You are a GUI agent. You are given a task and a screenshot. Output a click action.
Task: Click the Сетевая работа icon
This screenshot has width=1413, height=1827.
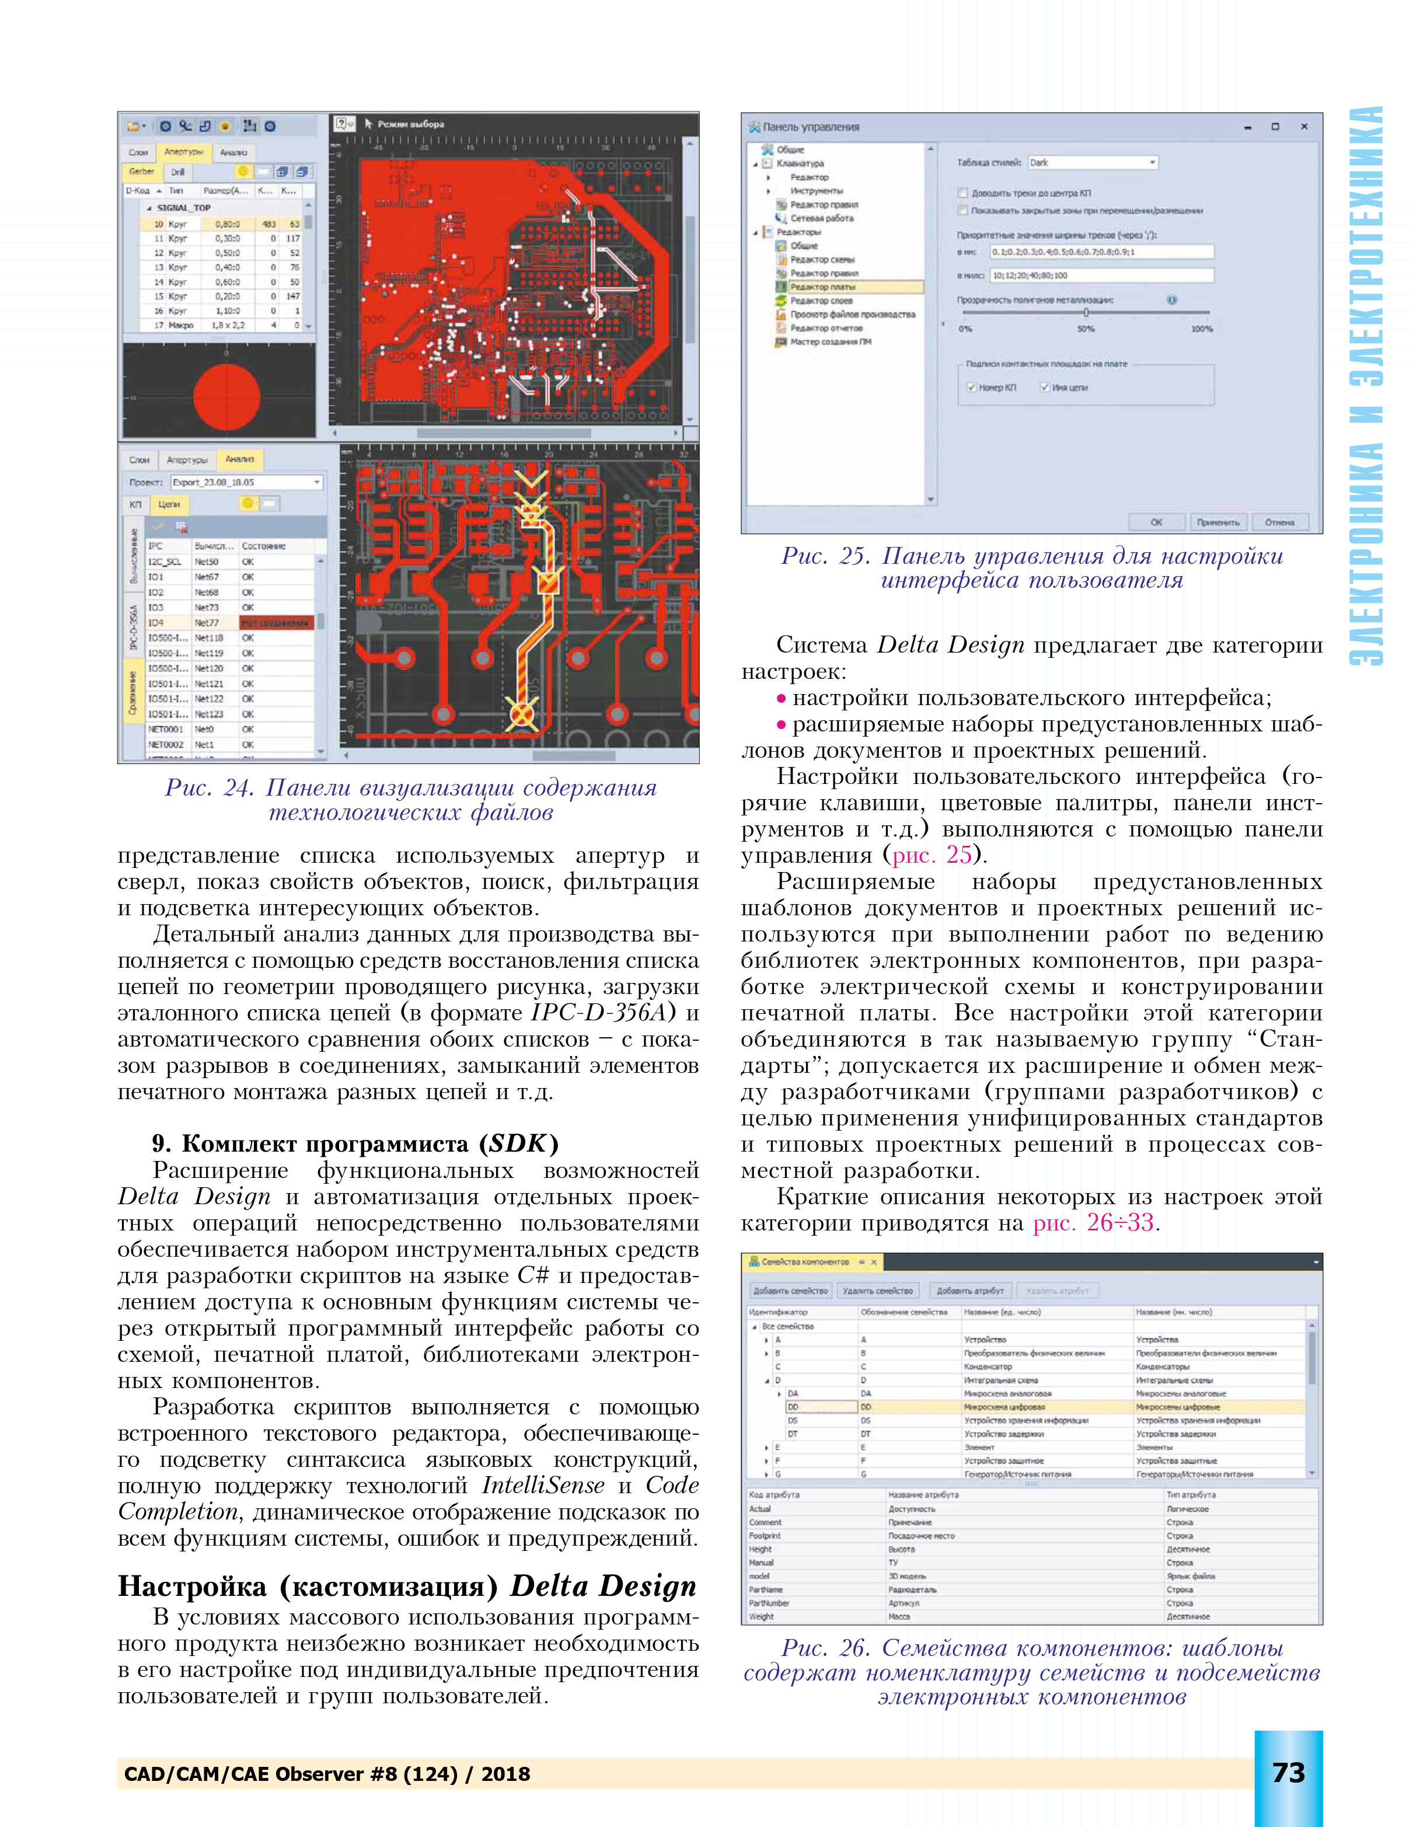(x=781, y=218)
